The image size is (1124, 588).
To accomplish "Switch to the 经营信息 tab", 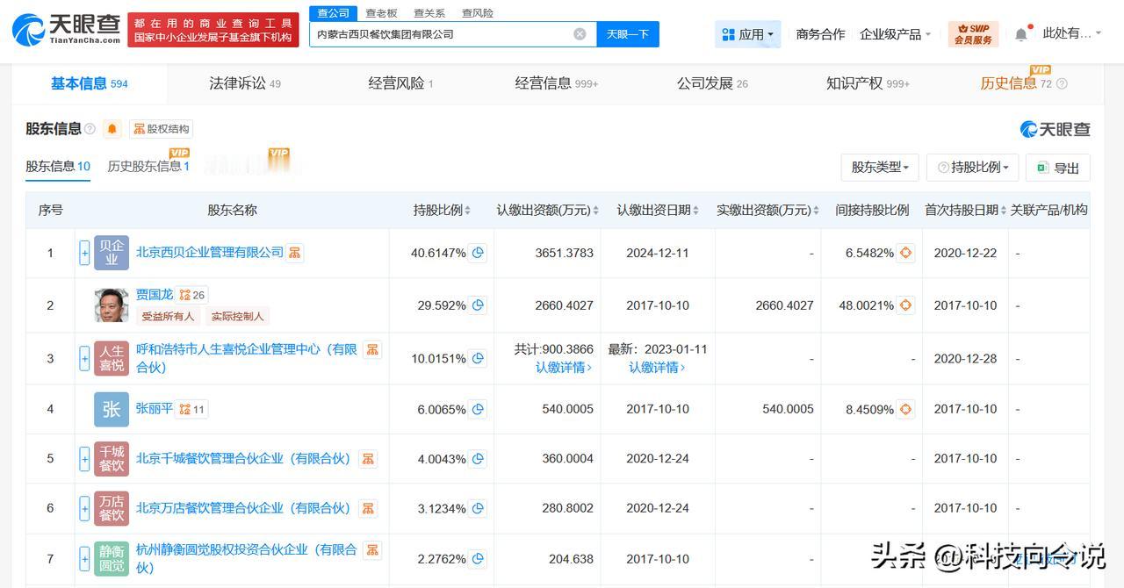I will 557,83.
